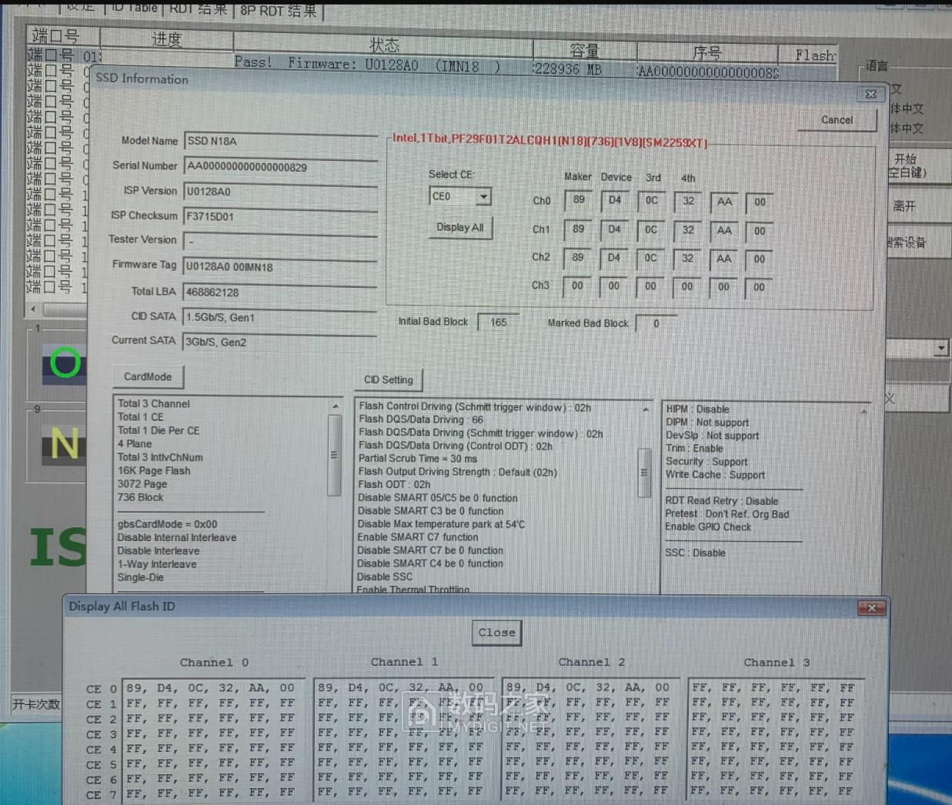This screenshot has height=805, width=952.
Task: Close the SSD Information dialog with its X
Action: pyautogui.click(x=870, y=94)
